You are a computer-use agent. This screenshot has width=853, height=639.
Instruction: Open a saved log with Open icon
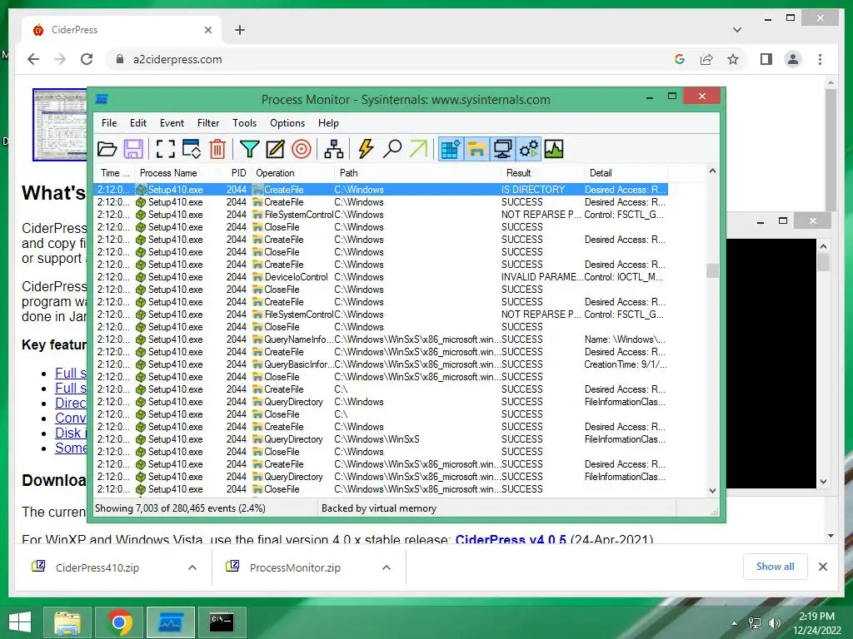pos(107,149)
